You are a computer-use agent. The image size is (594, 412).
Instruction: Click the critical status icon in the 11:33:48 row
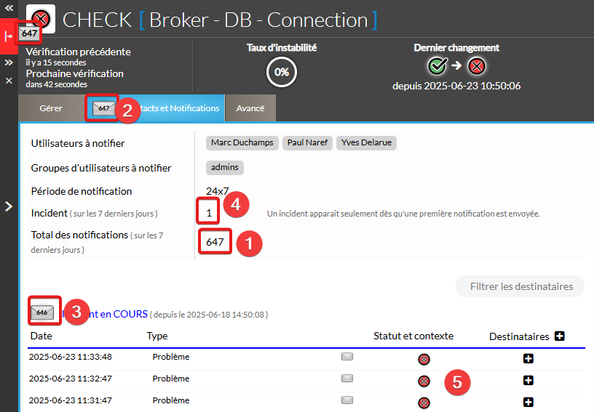coord(424,359)
